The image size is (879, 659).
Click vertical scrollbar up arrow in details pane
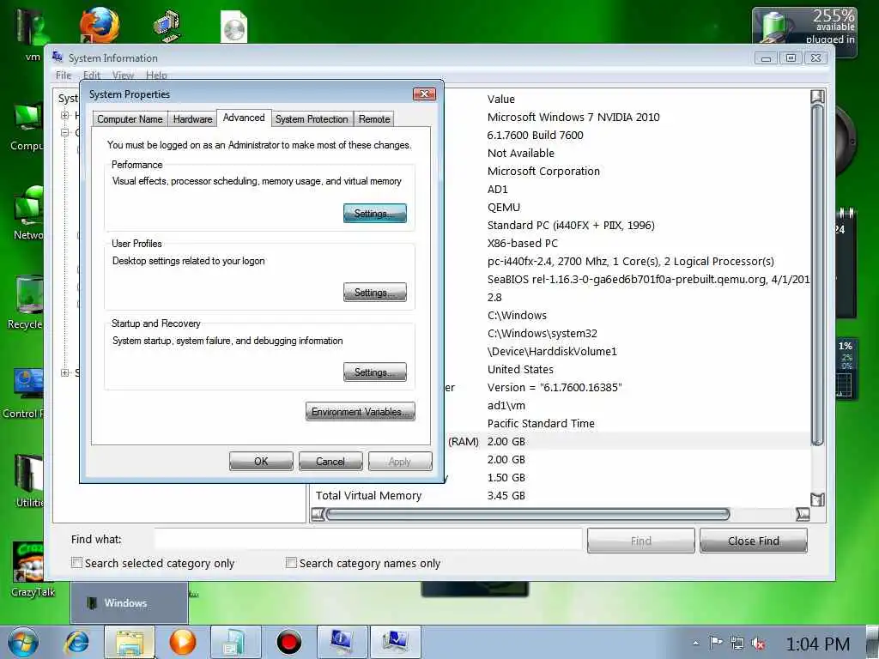pyautogui.click(x=817, y=96)
